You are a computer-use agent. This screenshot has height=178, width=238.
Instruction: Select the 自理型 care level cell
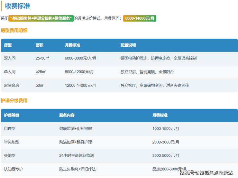coord(10,128)
